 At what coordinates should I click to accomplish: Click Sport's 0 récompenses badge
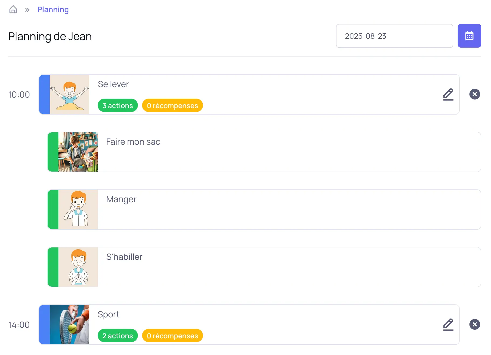click(x=172, y=336)
